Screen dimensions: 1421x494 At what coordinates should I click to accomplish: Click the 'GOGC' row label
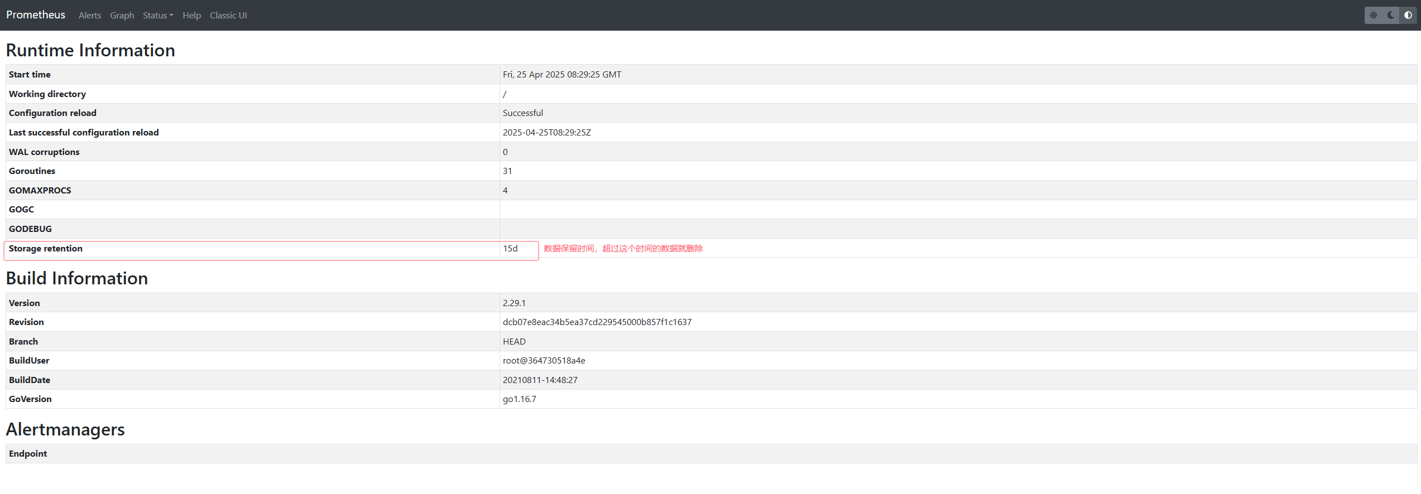click(21, 210)
